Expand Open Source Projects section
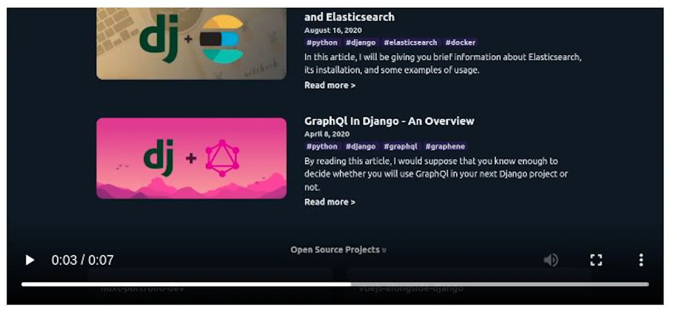The height and width of the screenshot is (320, 677). tap(338, 250)
